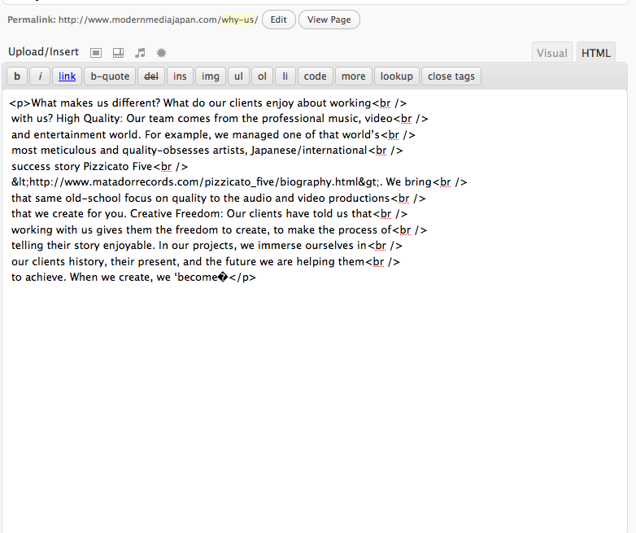The height and width of the screenshot is (533, 636).
Task: Click the lookup dictionary button
Action: [396, 76]
